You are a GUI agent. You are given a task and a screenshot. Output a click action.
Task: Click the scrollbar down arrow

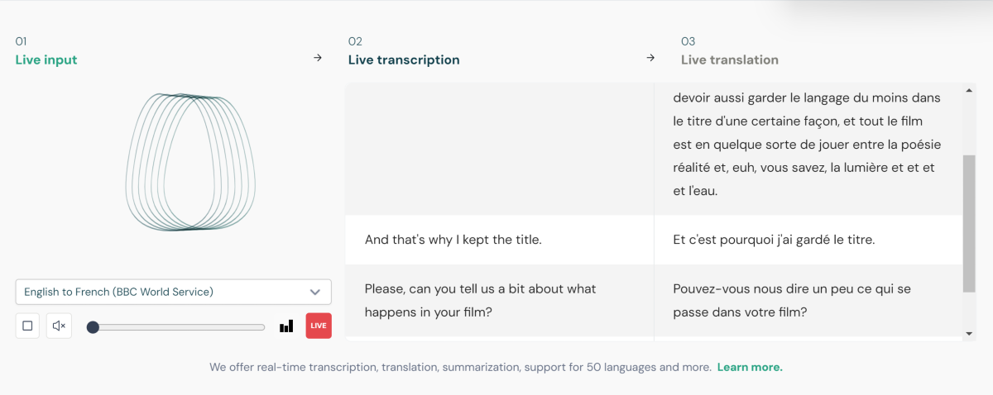(x=969, y=333)
